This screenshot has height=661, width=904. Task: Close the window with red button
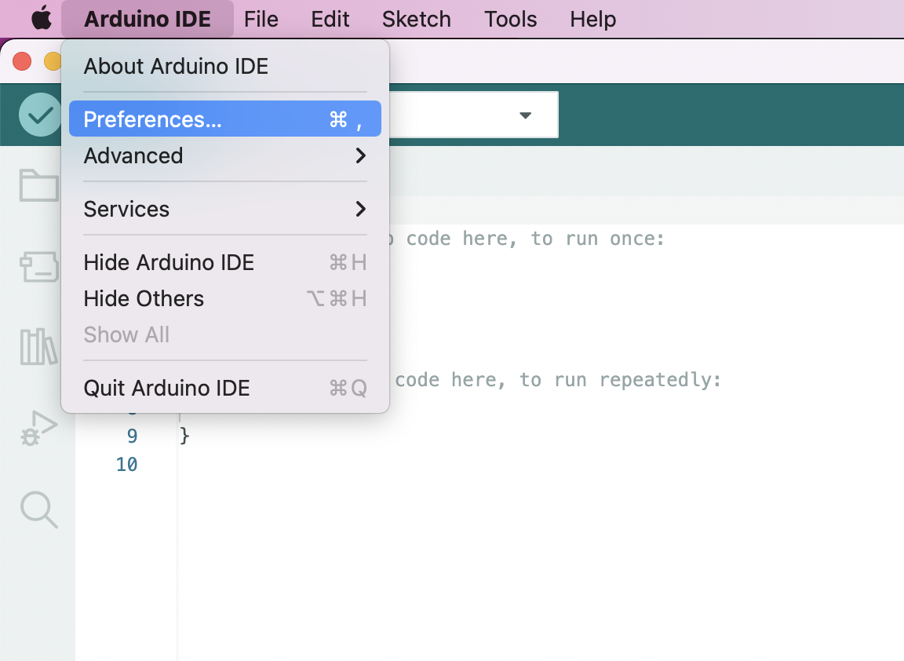[22, 61]
